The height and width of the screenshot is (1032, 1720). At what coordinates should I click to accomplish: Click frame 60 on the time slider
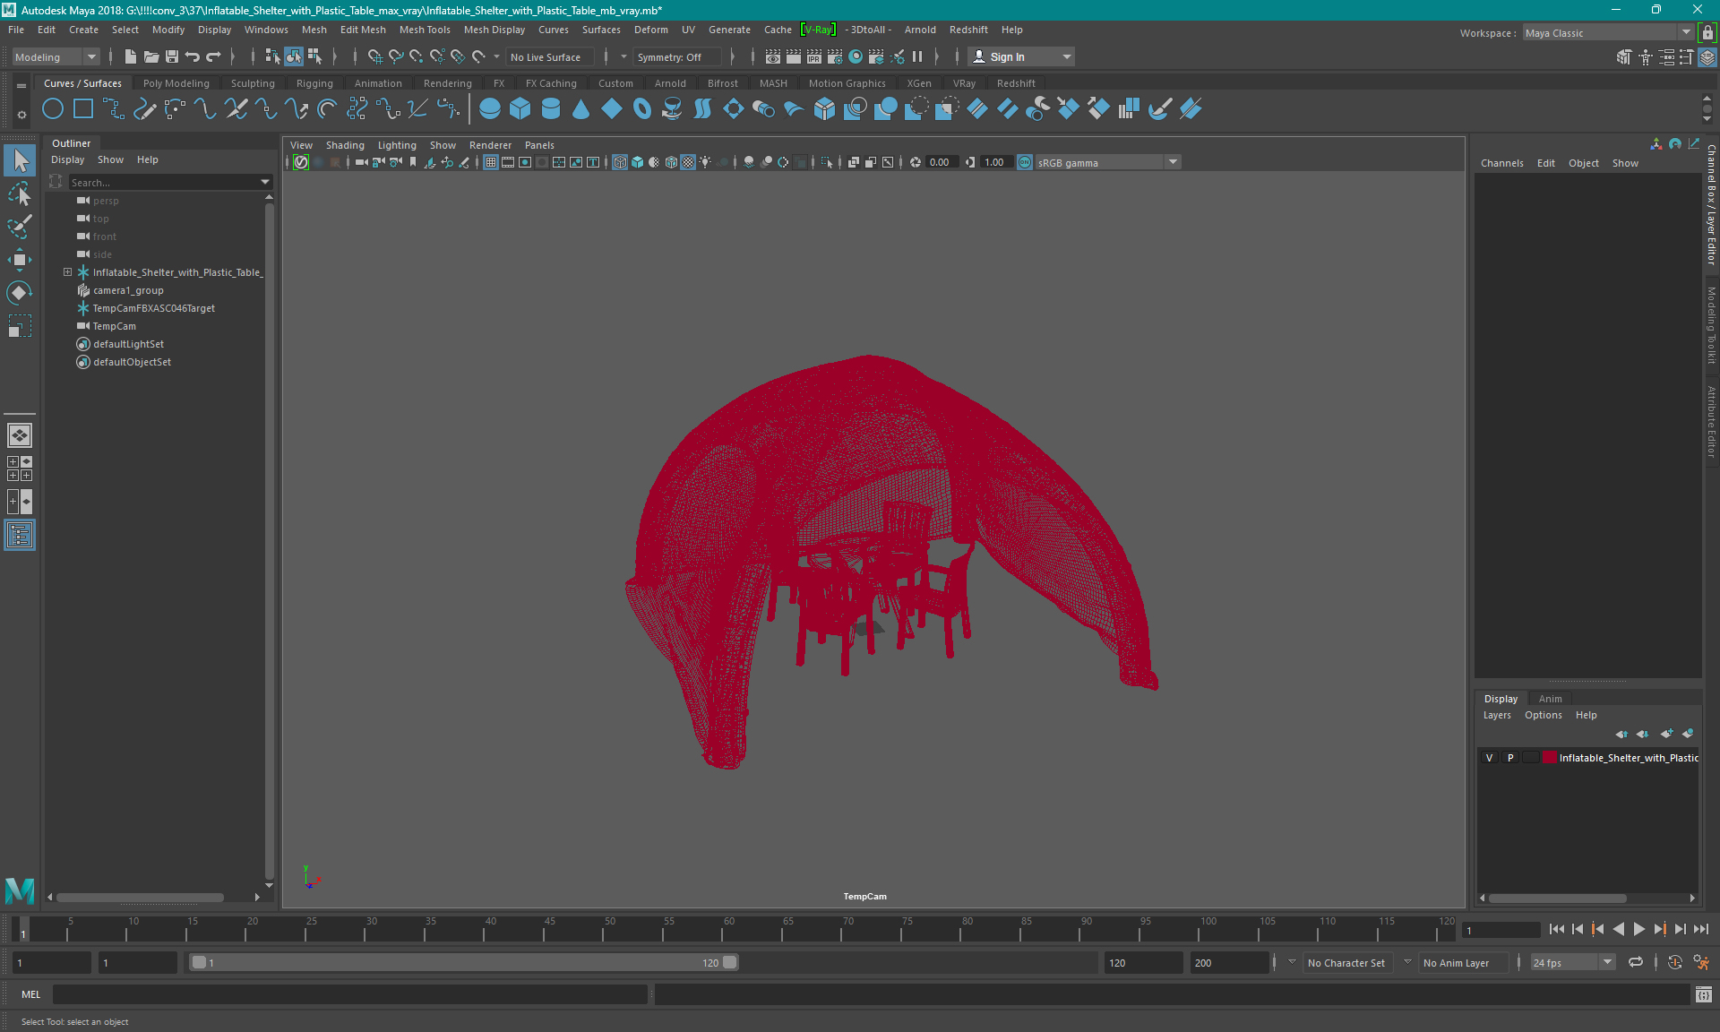[x=722, y=929]
